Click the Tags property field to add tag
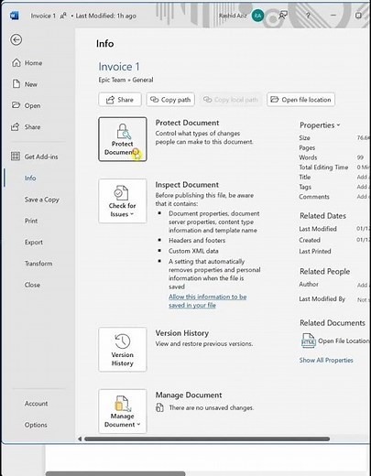The image size is (371, 476). tap(363, 187)
